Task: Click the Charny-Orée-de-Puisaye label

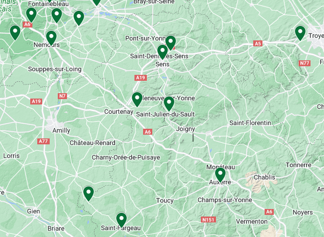Action: pos(126,157)
